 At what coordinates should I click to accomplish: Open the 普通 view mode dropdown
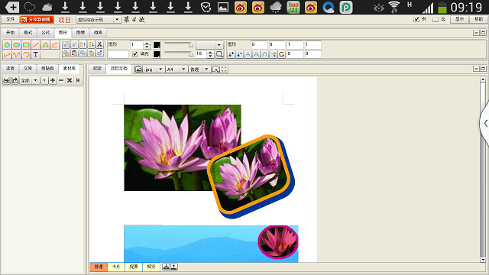199,70
